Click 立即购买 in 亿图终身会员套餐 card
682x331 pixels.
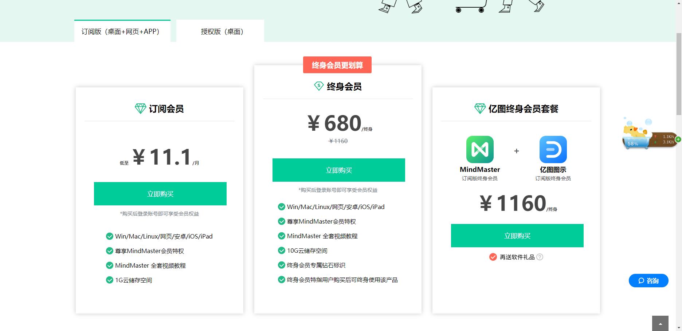tap(517, 236)
